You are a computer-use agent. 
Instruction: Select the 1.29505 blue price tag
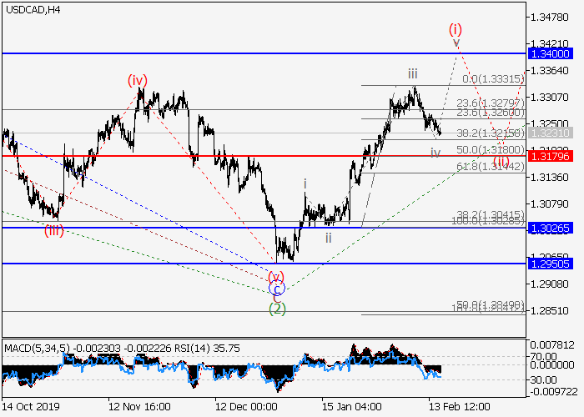tap(551, 264)
